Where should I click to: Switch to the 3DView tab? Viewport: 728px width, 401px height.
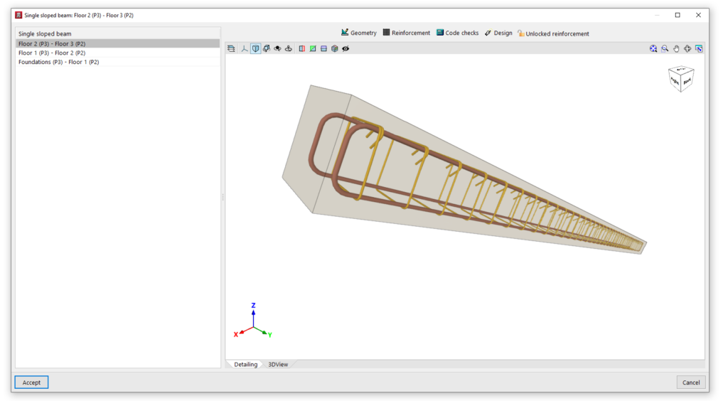278,364
